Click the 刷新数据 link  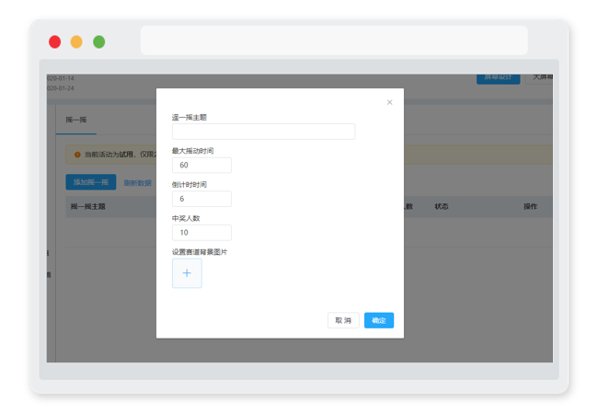coord(137,183)
